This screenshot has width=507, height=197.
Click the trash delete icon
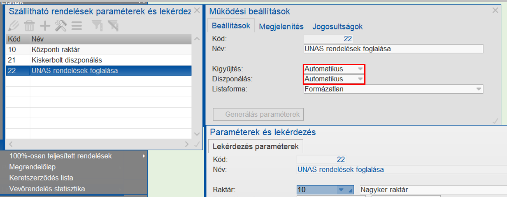tap(29, 26)
